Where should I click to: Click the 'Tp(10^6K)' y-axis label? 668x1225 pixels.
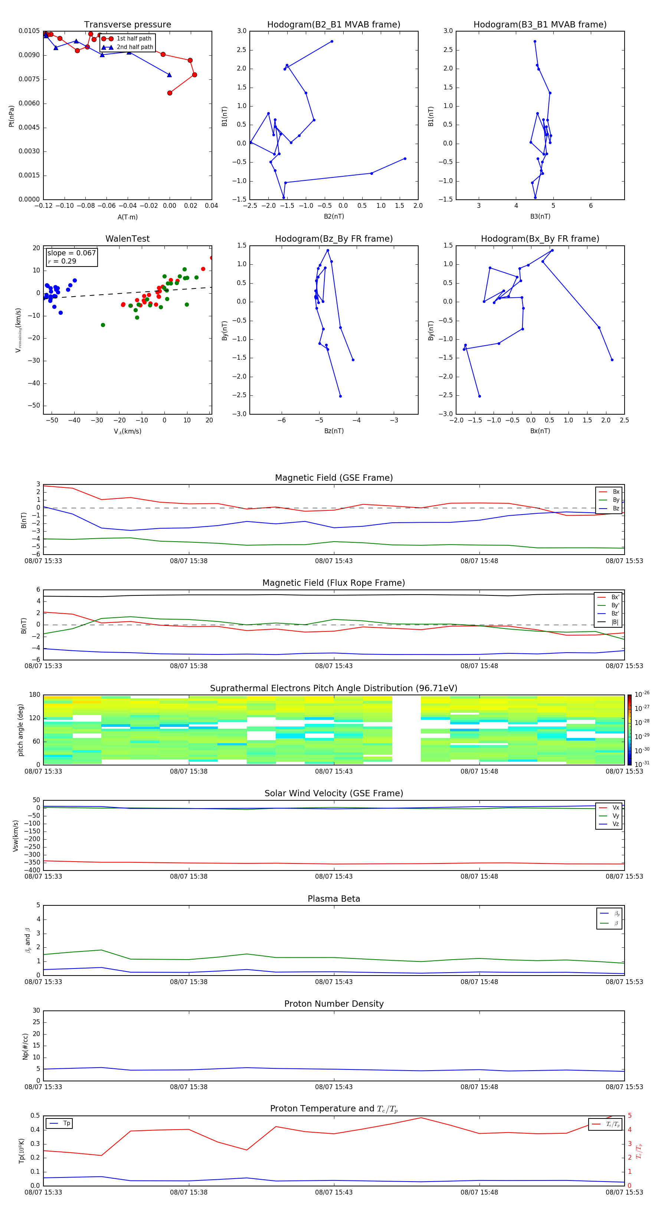point(22,1151)
